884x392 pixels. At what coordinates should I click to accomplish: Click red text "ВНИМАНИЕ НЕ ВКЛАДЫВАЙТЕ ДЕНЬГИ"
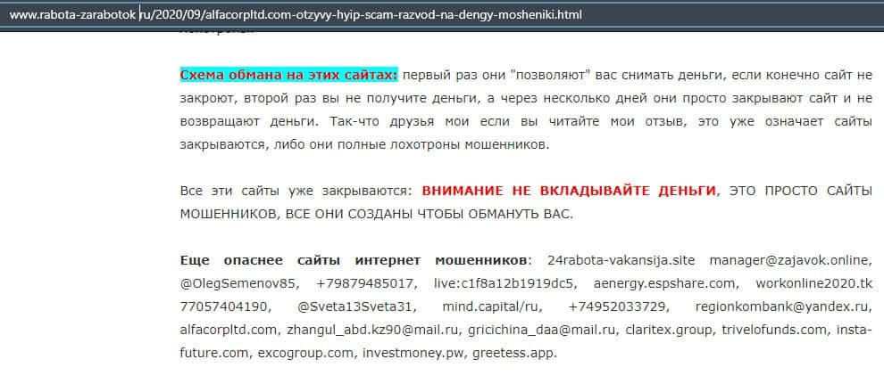[570, 191]
